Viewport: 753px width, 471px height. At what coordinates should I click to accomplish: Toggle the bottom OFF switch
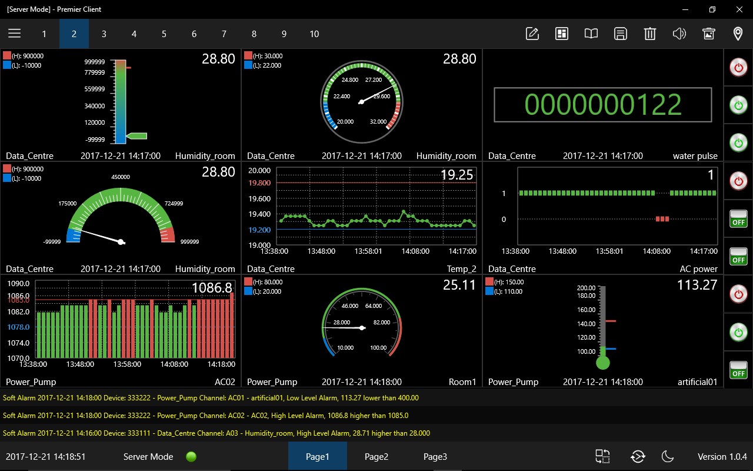coord(738,369)
